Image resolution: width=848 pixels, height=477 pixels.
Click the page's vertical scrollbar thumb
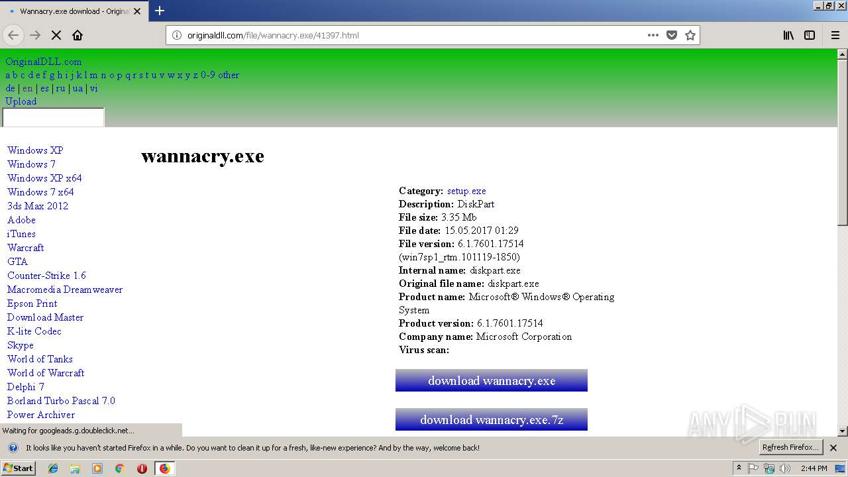coord(843,143)
